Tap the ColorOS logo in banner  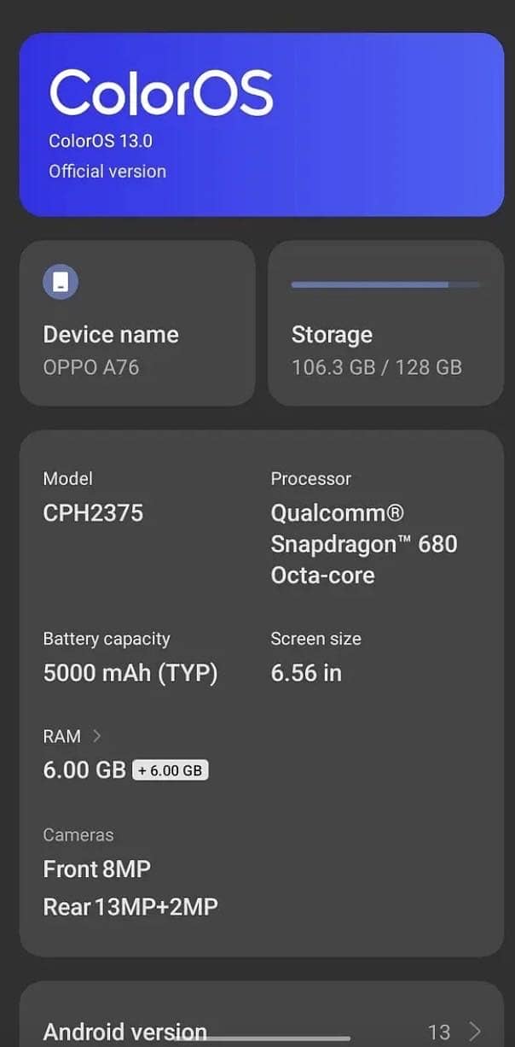click(x=161, y=93)
